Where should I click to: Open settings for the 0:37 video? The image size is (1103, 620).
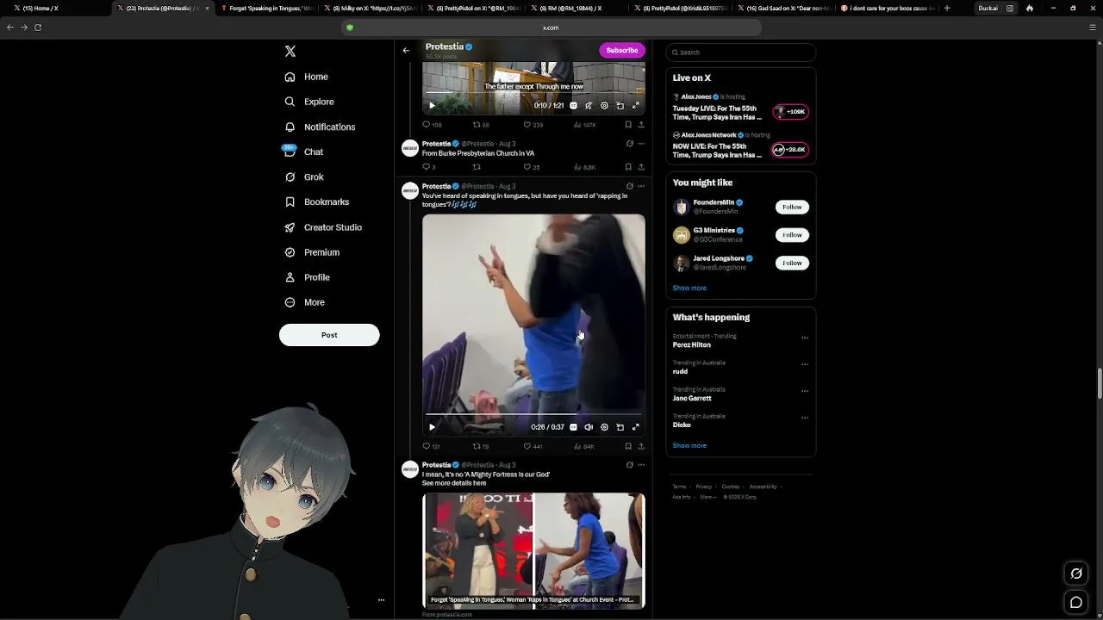(604, 427)
